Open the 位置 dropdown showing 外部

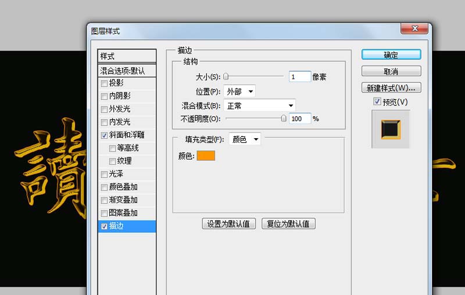(x=239, y=92)
